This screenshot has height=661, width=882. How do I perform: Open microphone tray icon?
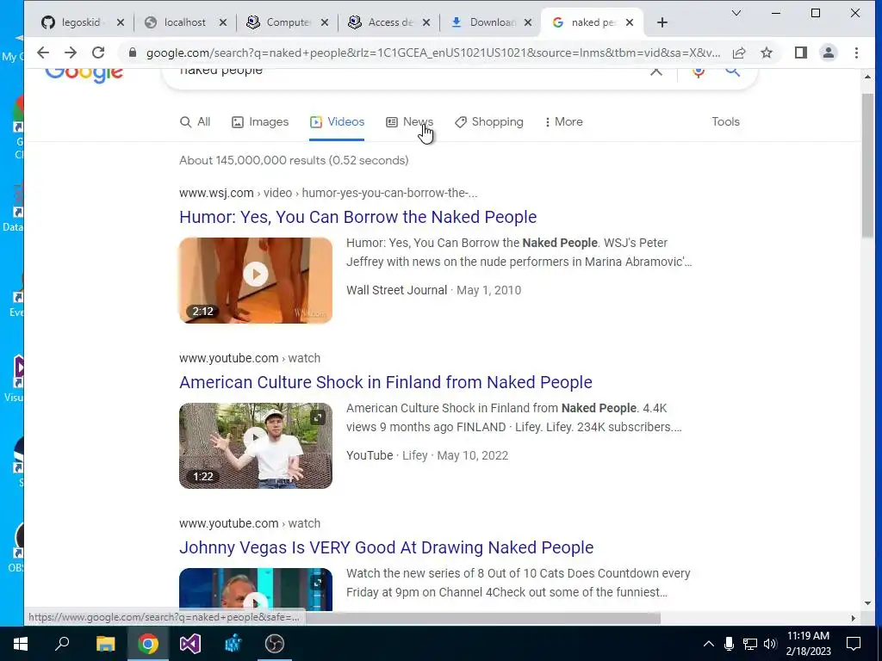pyautogui.click(x=729, y=644)
